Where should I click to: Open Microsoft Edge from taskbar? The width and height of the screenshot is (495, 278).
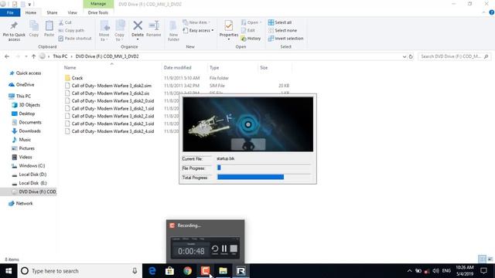pyautogui.click(x=152, y=271)
